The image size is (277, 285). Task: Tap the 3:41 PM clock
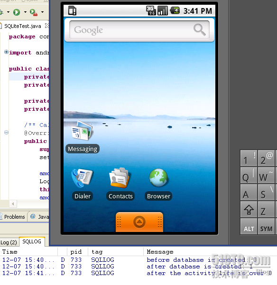pyautogui.click(x=198, y=11)
